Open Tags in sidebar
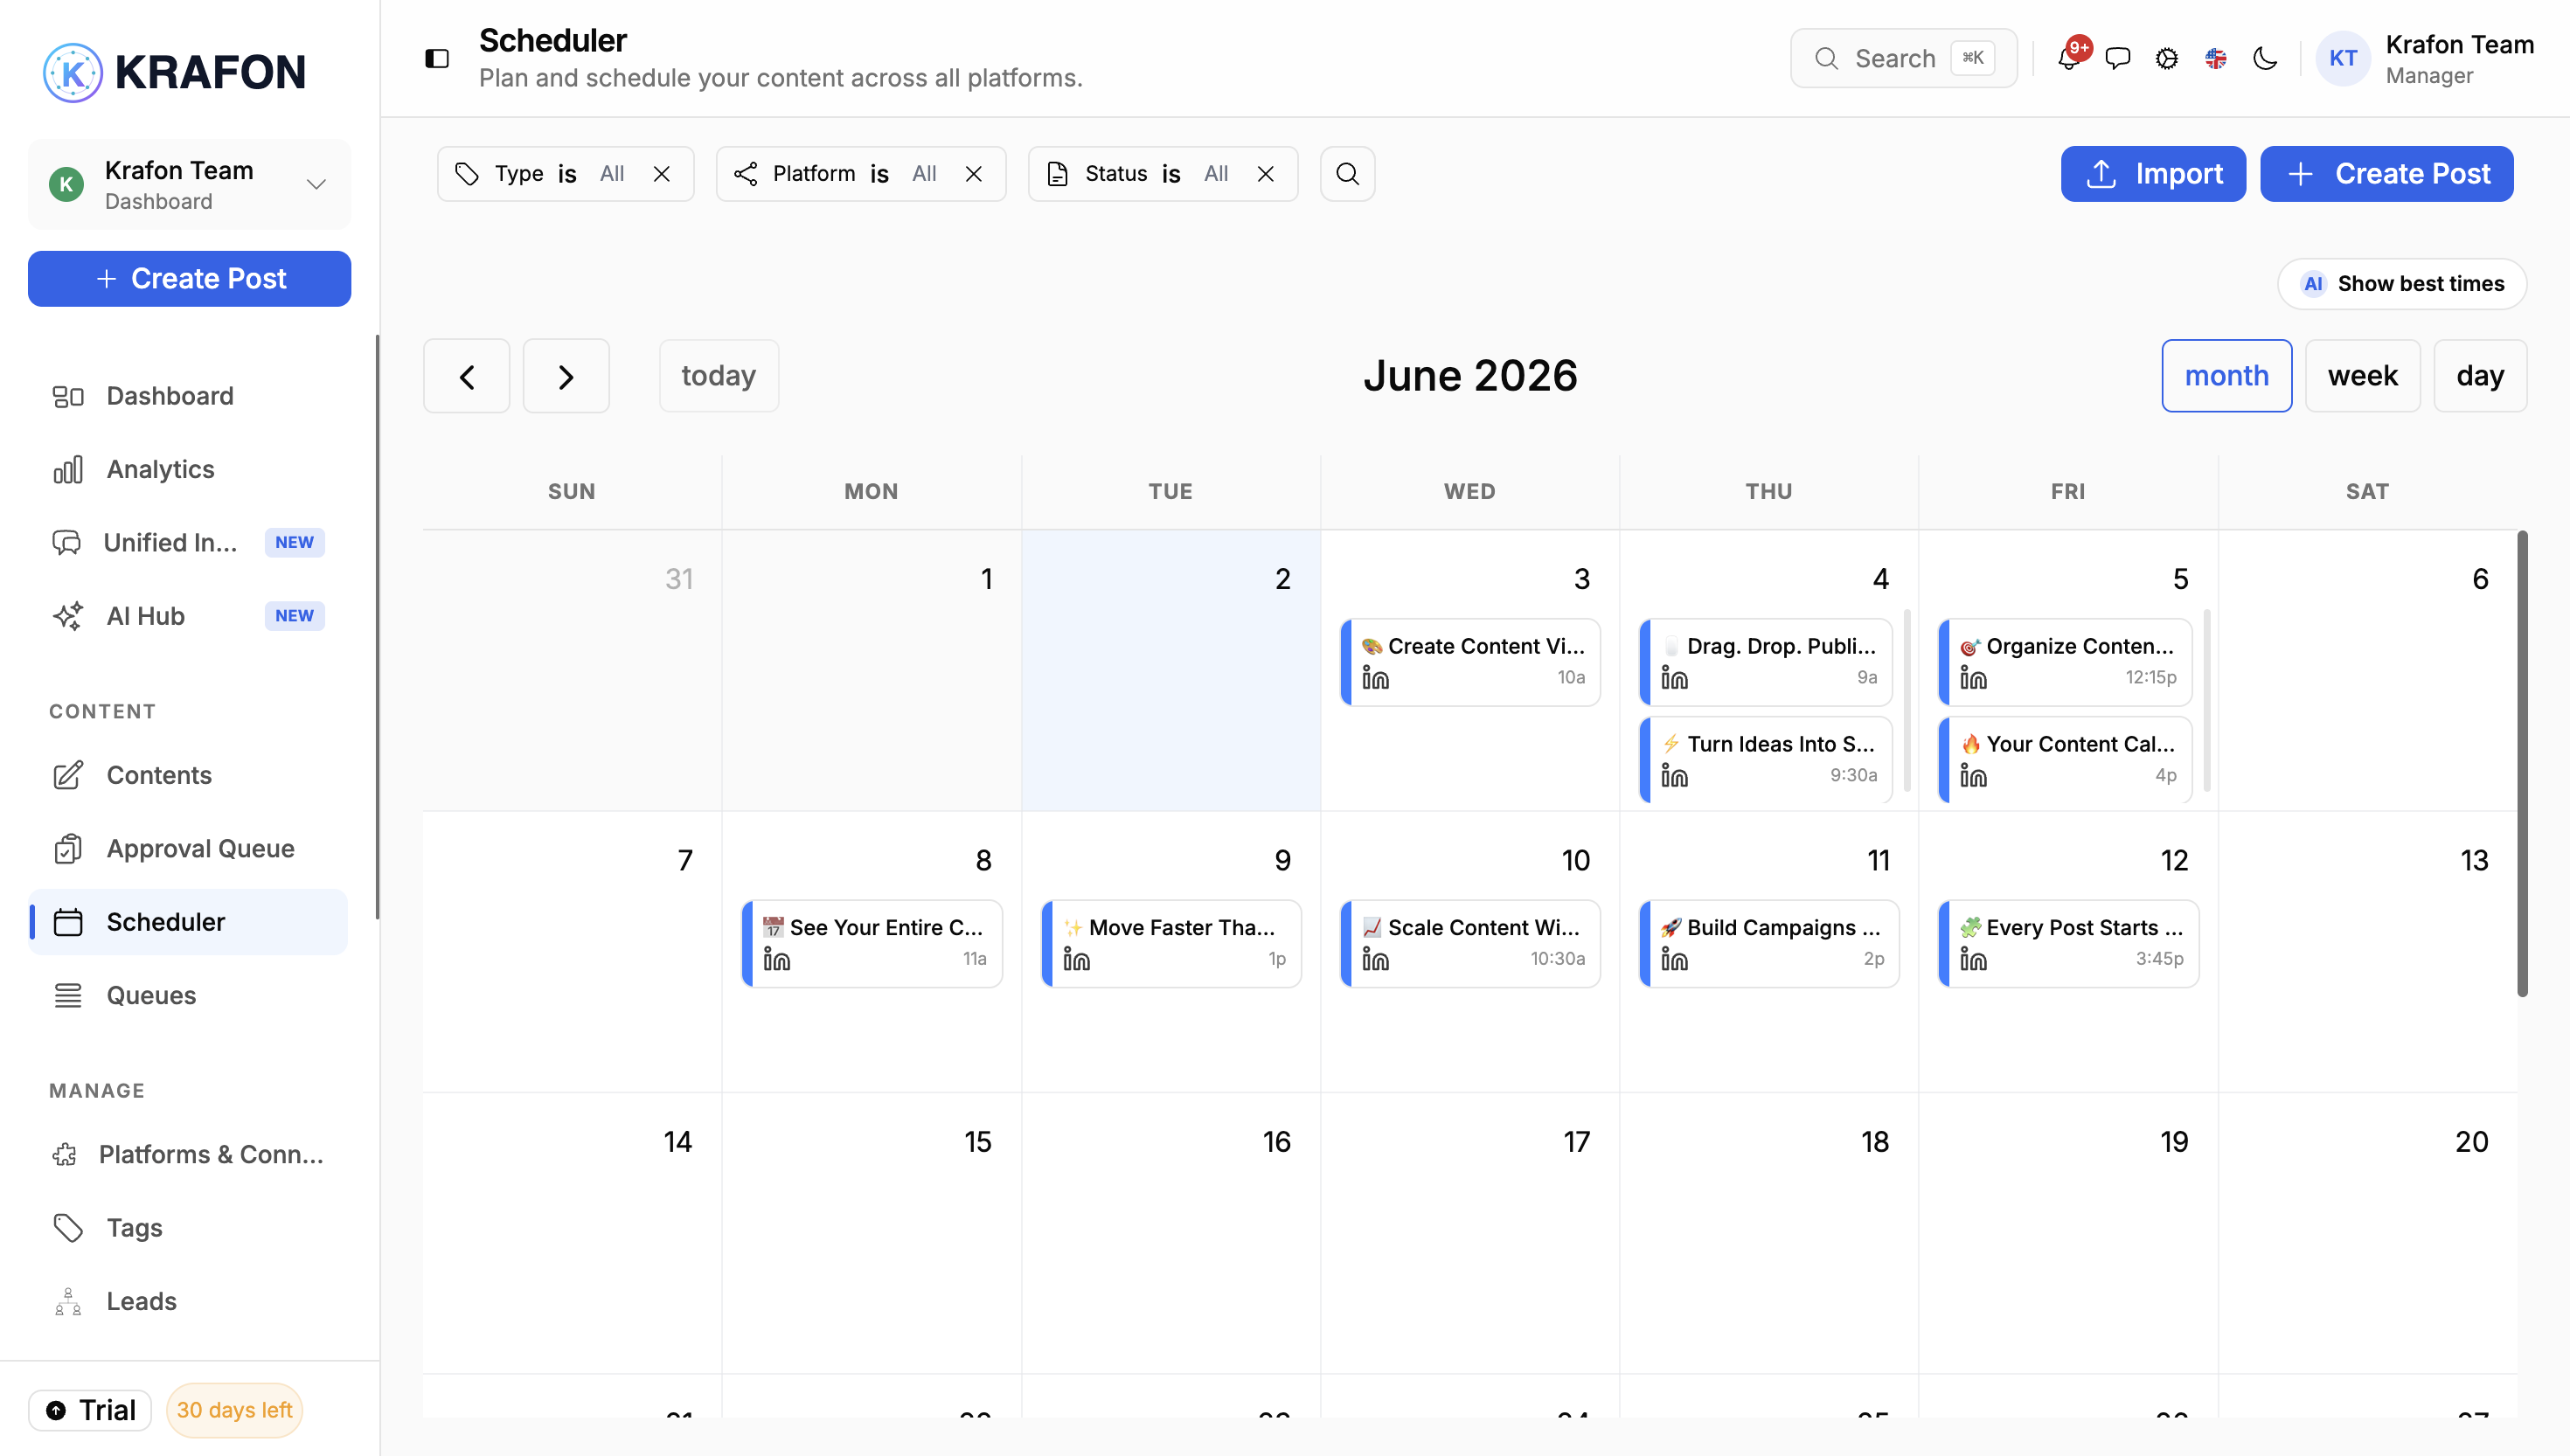Image resolution: width=2570 pixels, height=1456 pixels. click(189, 1227)
